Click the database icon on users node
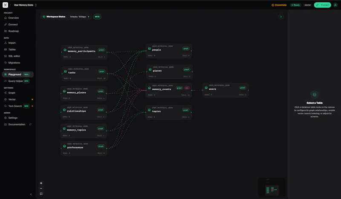Image resolution: width=341 pixels, height=199 pixels. (206, 88)
